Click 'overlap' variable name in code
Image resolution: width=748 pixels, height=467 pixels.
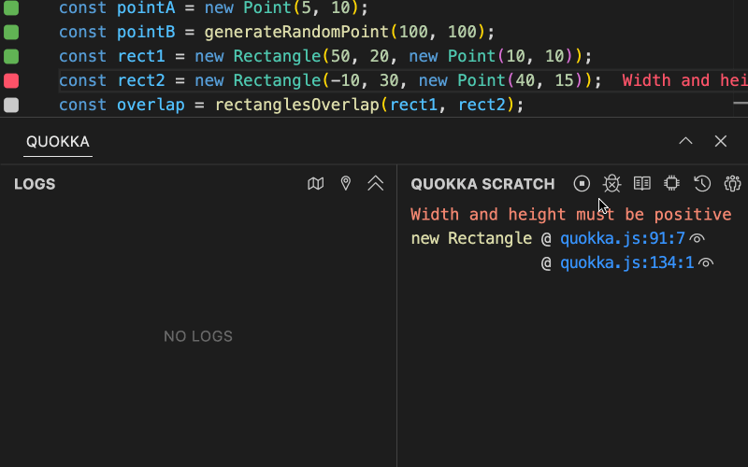click(151, 105)
